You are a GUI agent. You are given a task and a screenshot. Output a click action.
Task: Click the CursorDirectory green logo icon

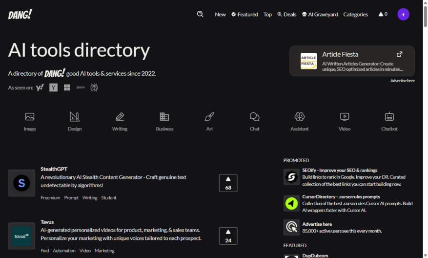coord(291,203)
